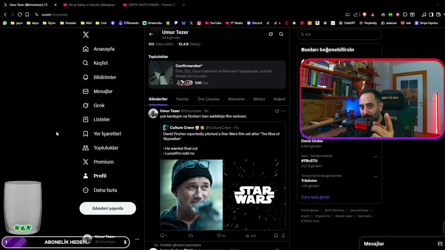The height and width of the screenshot is (250, 445).
Task: Open the ChatGPT bookmark
Action: tap(347, 23)
